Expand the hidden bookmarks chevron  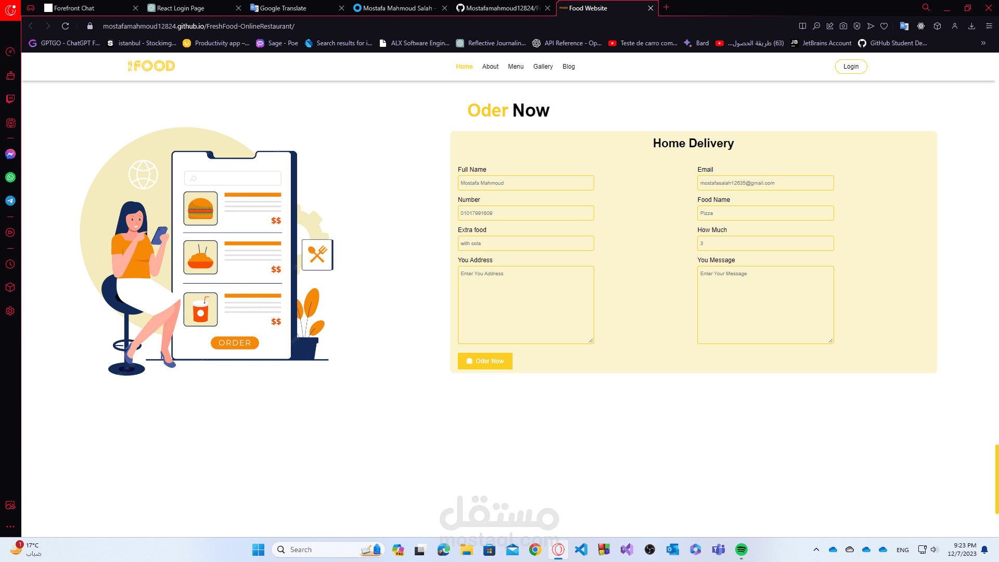[983, 43]
